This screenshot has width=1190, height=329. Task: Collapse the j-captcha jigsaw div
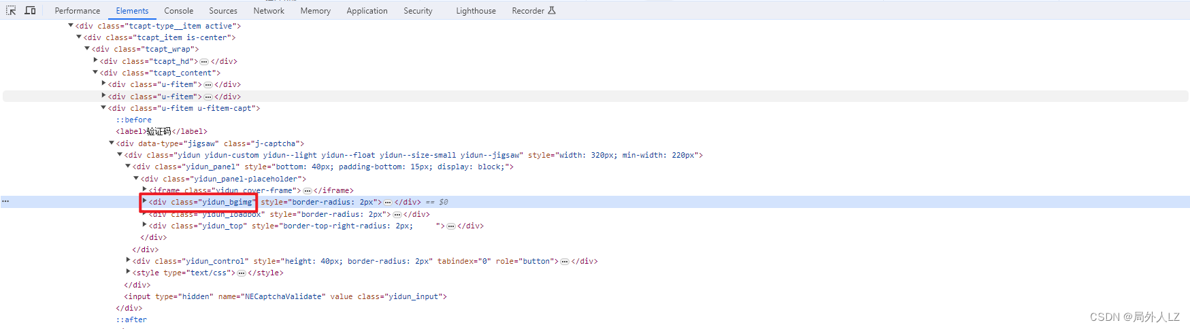pos(112,143)
